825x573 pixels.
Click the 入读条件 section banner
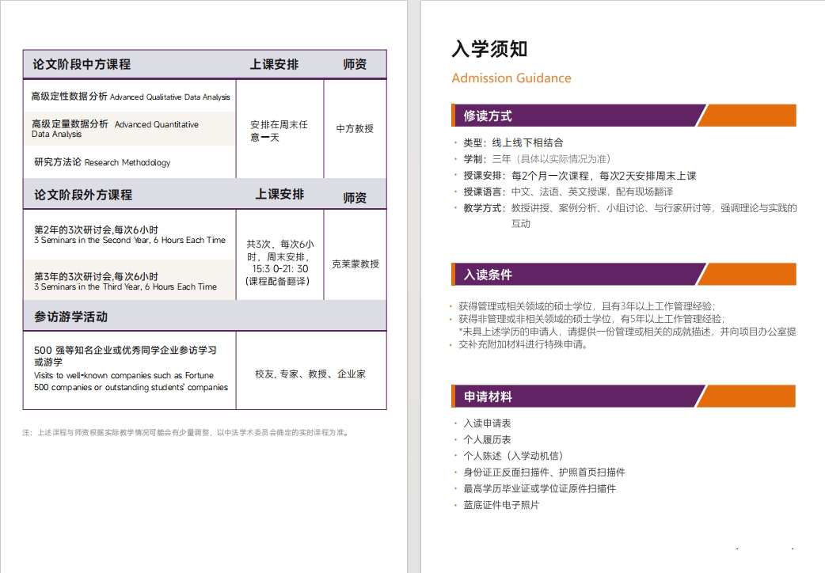623,275
